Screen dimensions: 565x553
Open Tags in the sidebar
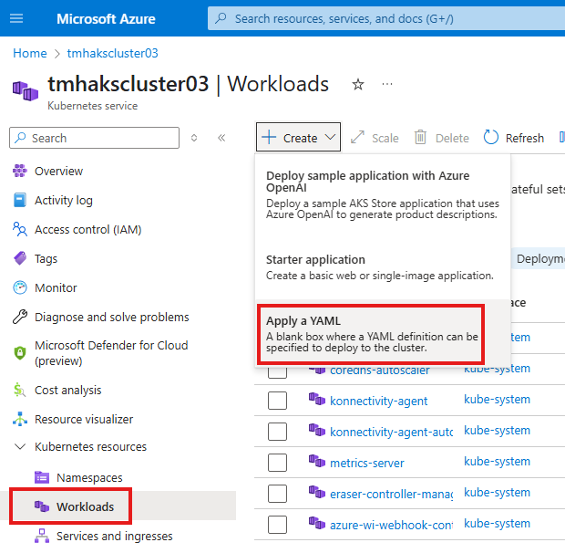click(46, 258)
